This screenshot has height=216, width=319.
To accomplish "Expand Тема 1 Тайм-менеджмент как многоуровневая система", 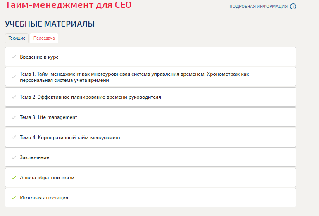I will 150,77.
